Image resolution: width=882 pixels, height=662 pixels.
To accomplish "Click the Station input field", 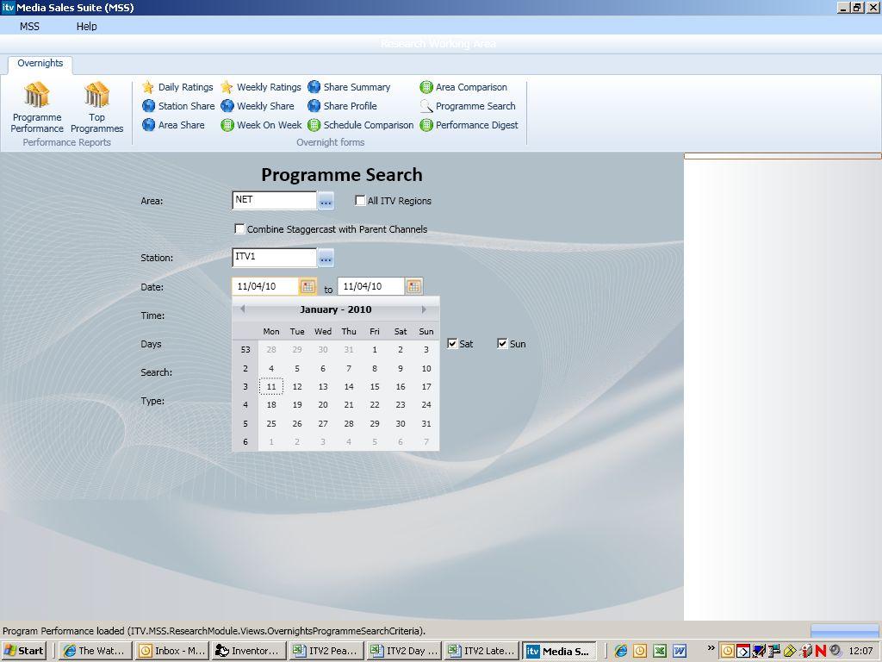I will 275,258.
